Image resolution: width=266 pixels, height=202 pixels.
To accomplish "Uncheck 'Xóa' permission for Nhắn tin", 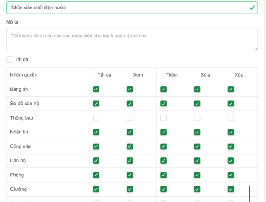I will (x=230, y=132).
